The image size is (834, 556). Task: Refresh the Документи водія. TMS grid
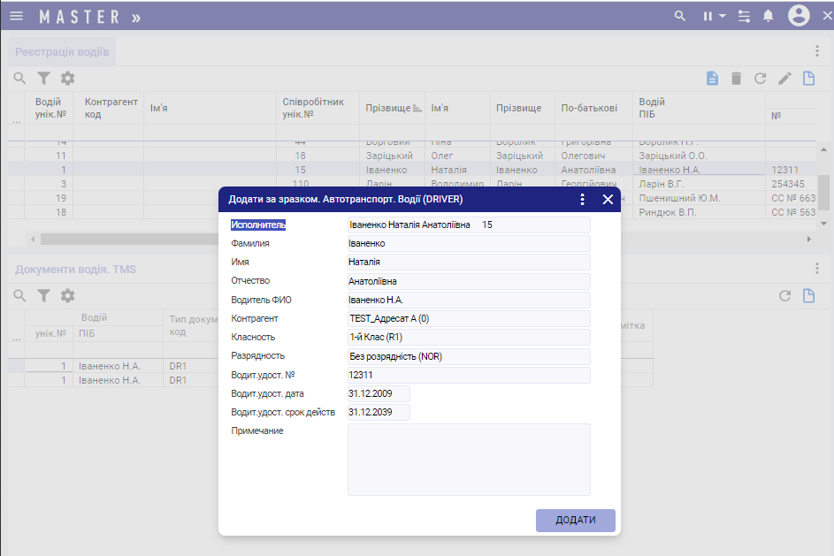pyautogui.click(x=784, y=296)
